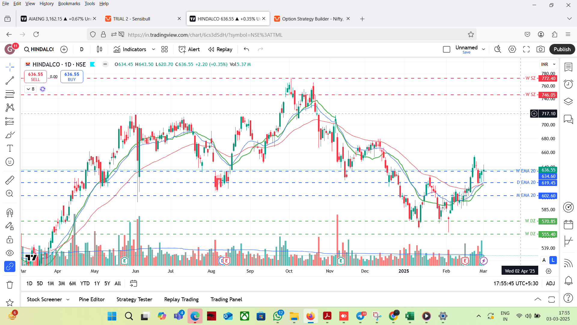Expand the INR currency dropdown

(x=548, y=64)
